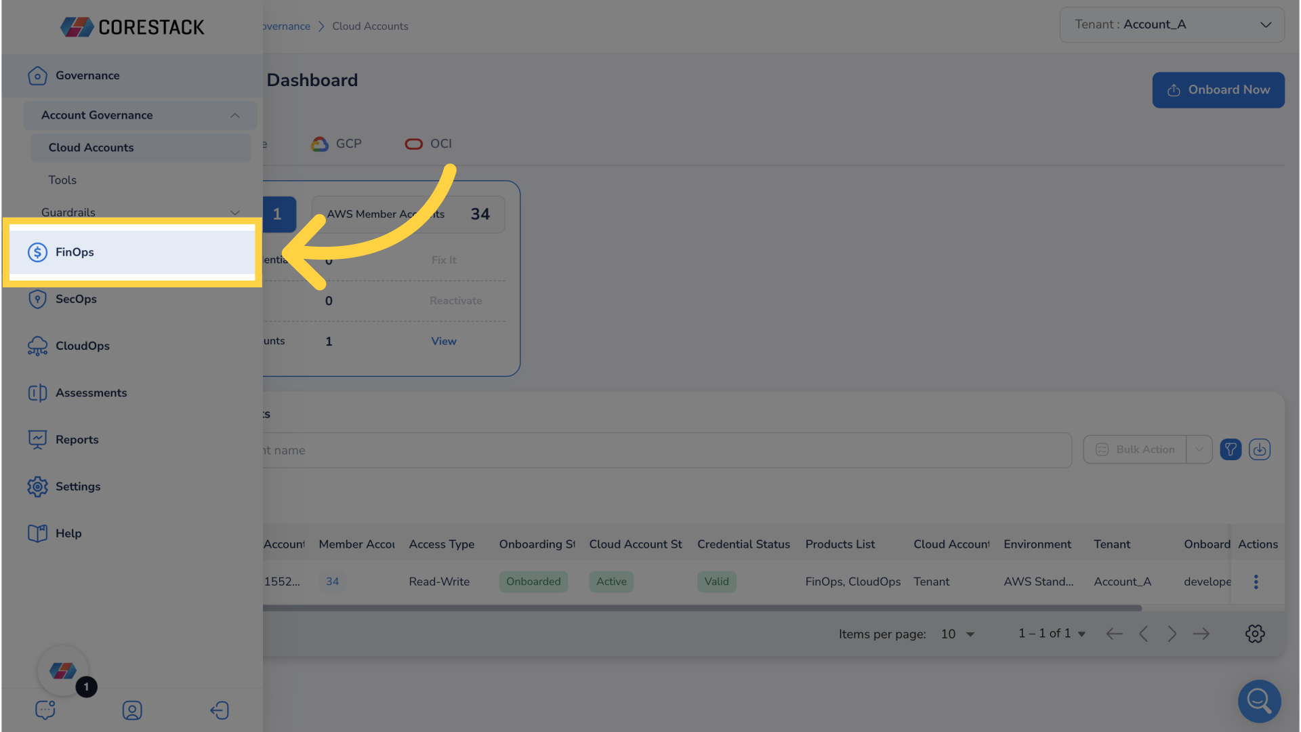Select Cloud Accounts submenu item
The height and width of the screenshot is (732, 1301).
click(x=140, y=147)
